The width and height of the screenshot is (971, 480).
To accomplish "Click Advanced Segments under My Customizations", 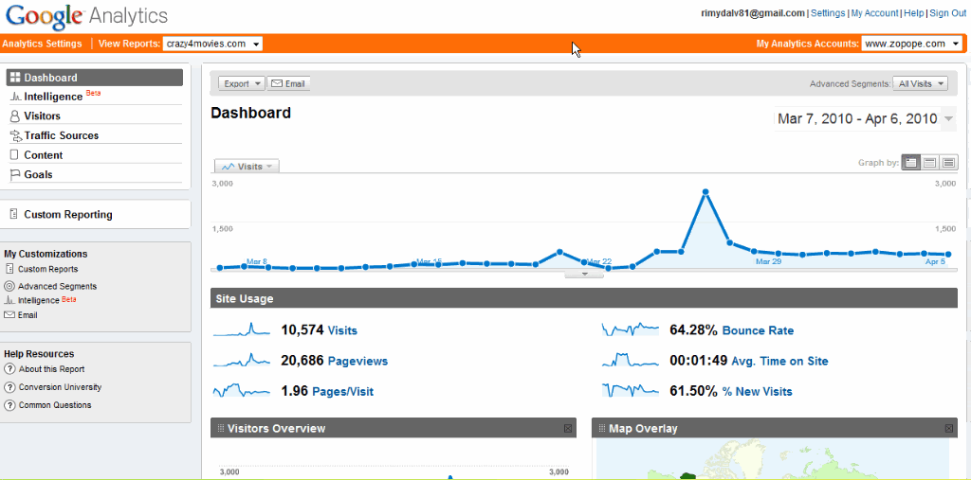I will pos(57,287).
